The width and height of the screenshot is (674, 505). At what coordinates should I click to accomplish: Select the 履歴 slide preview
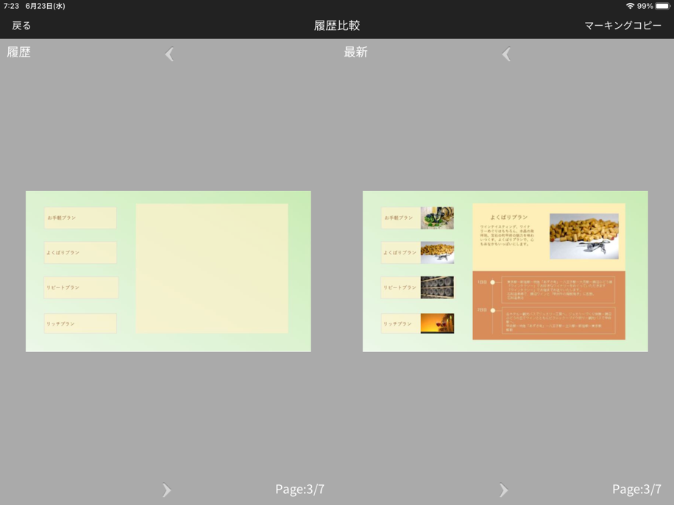[168, 271]
